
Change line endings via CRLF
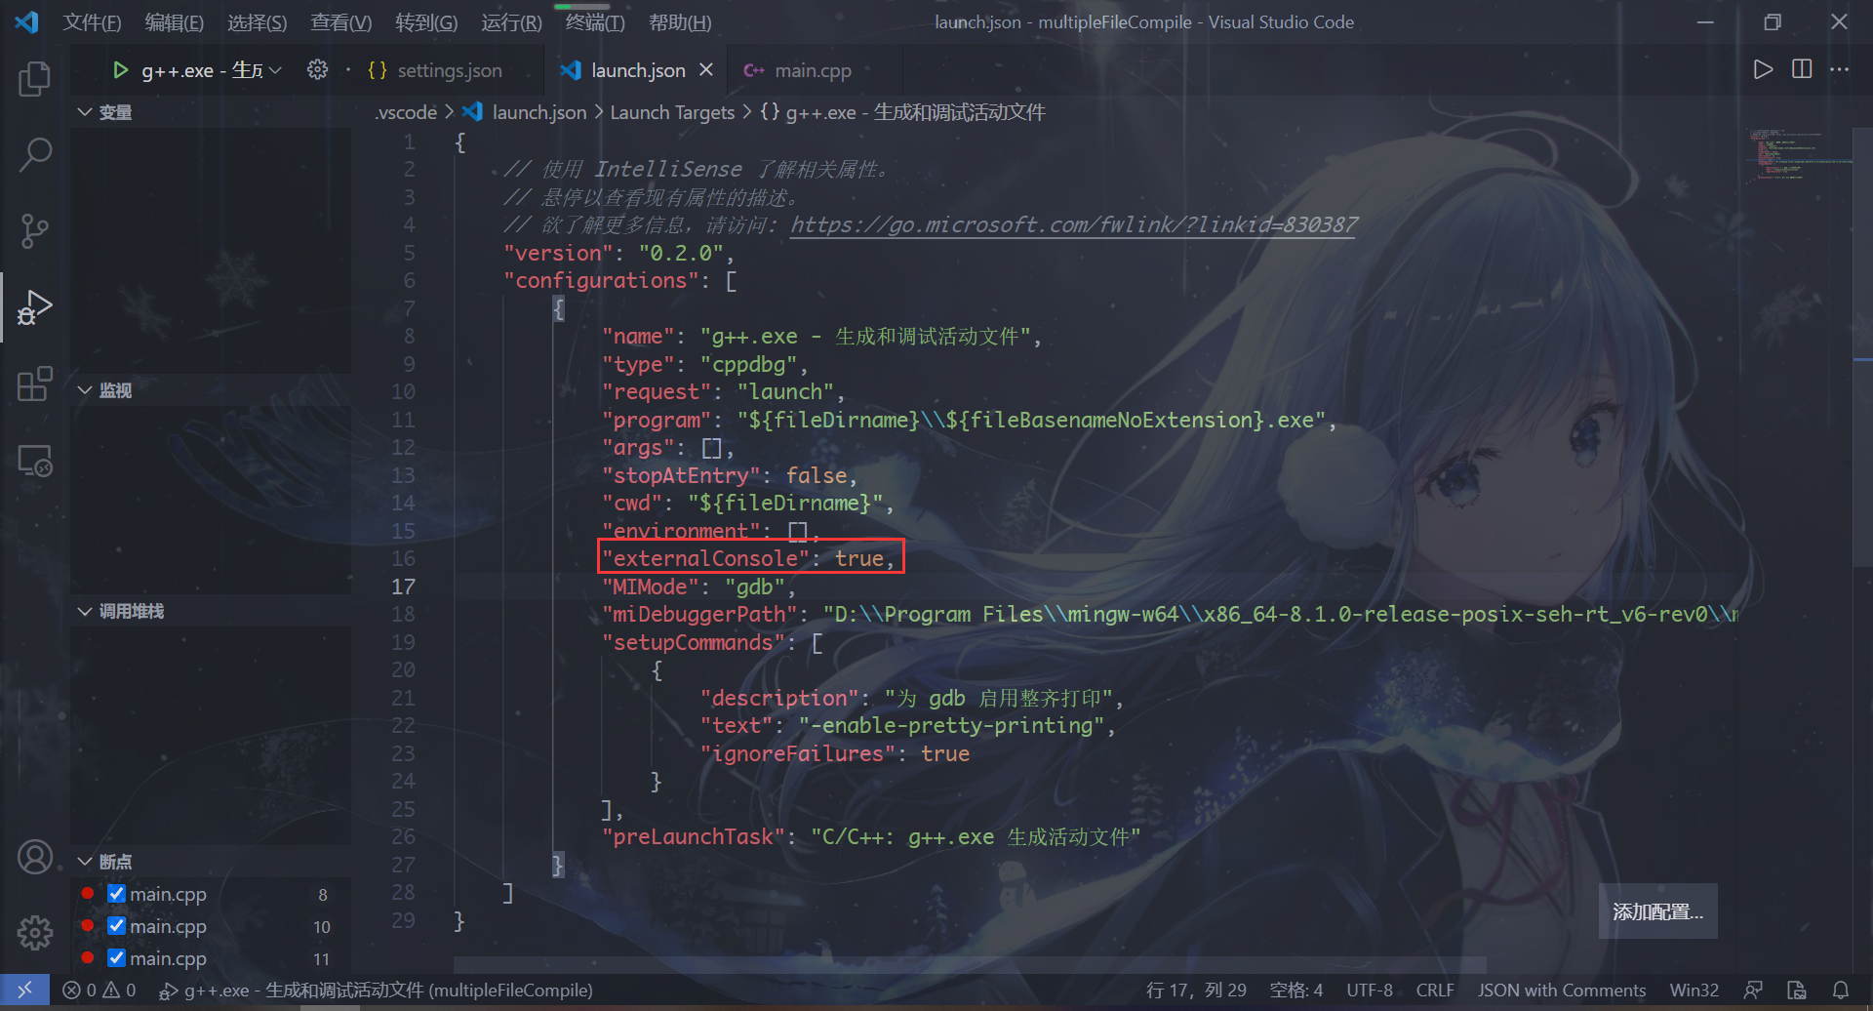[1435, 990]
